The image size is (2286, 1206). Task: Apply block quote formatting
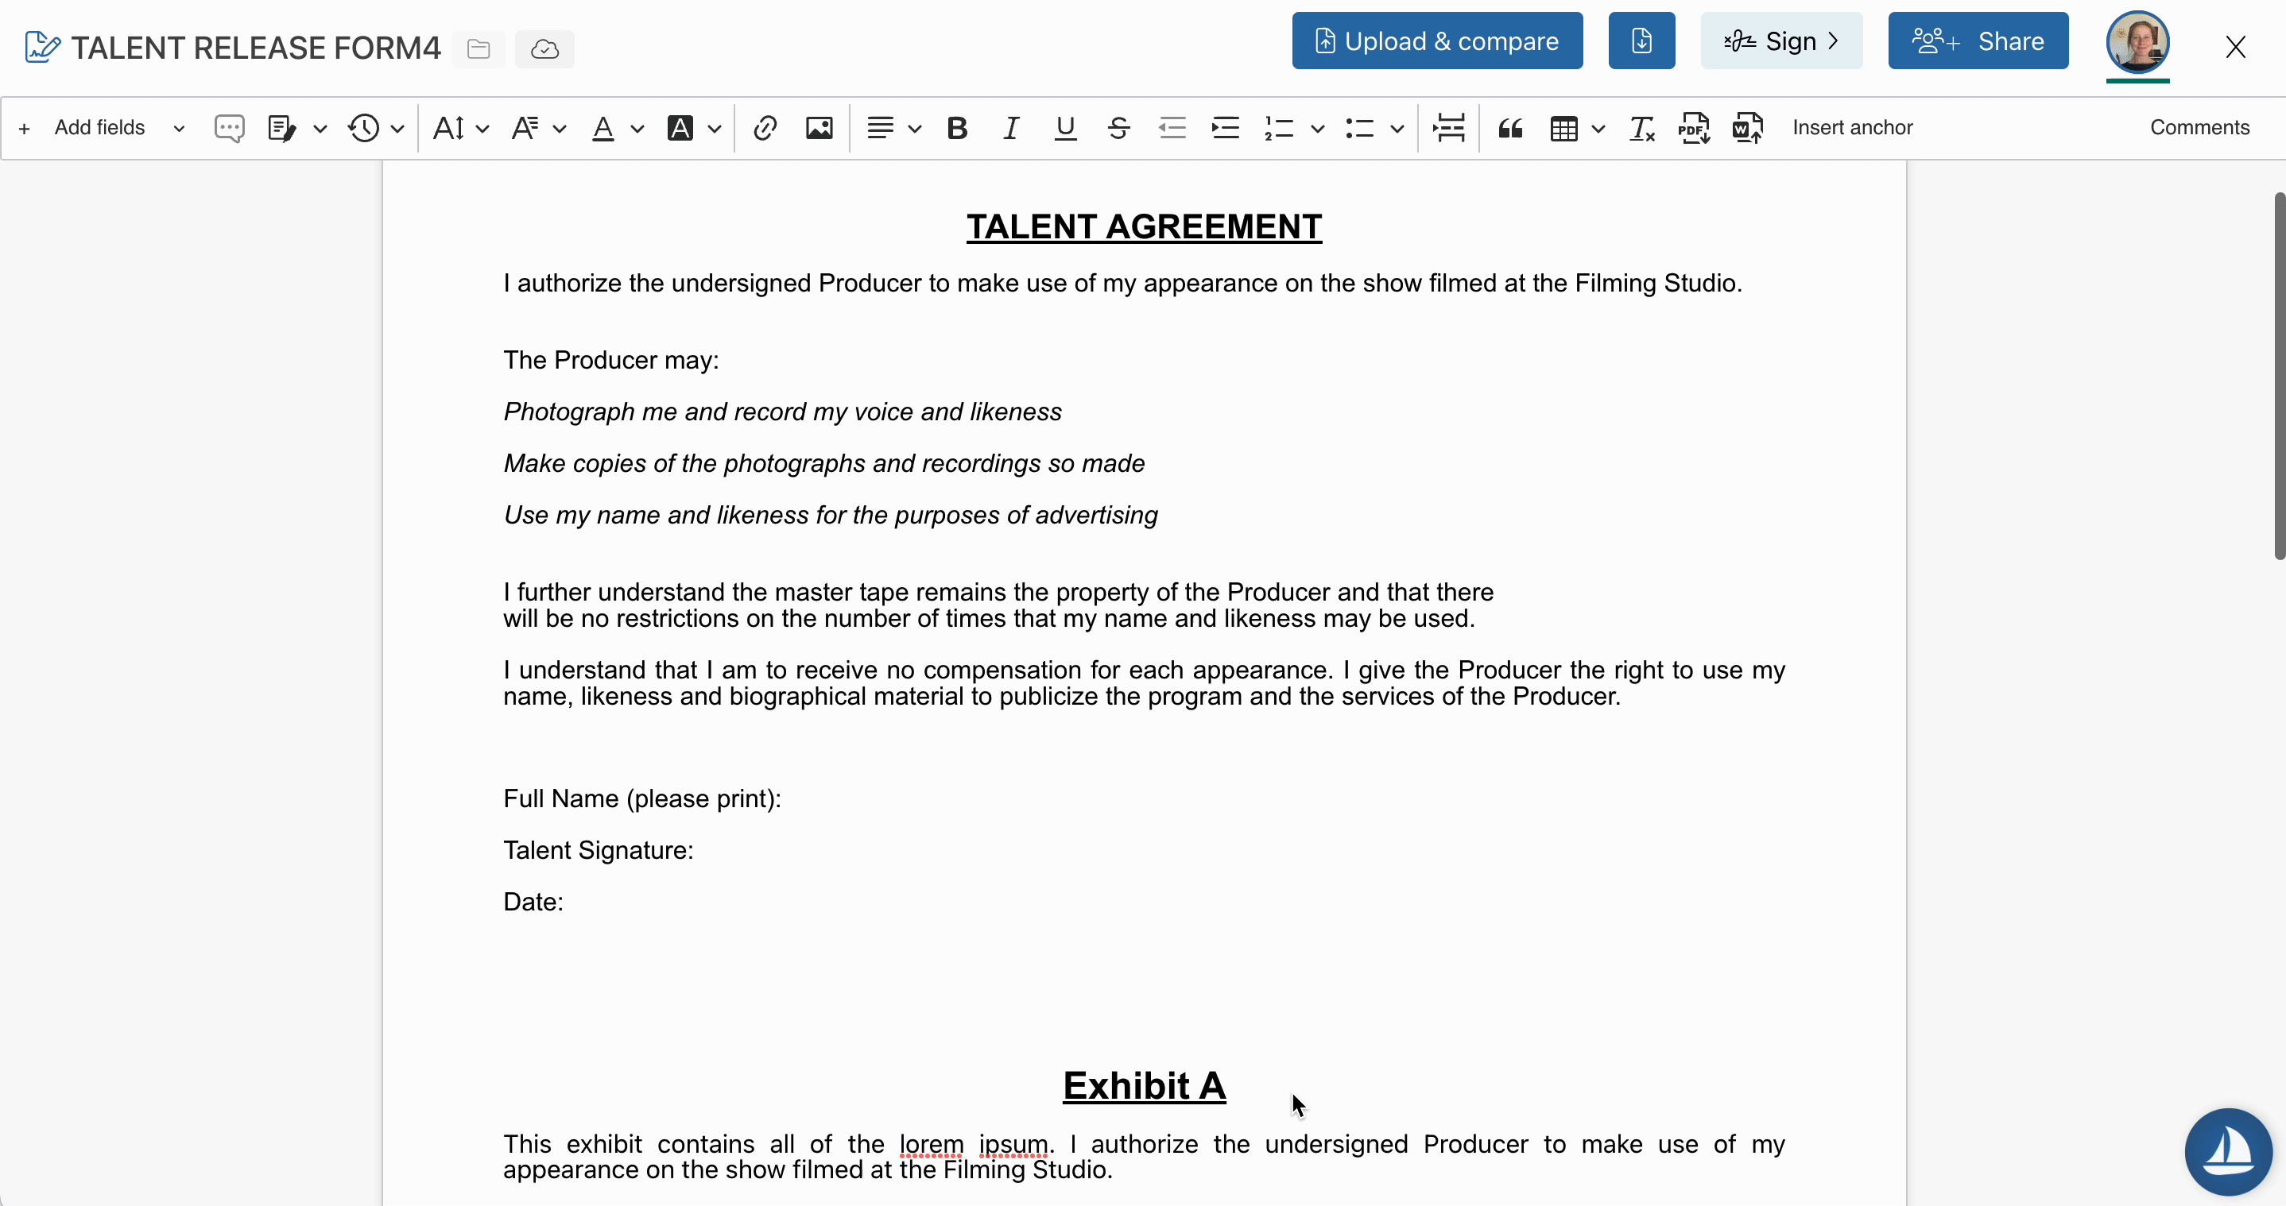click(1510, 129)
